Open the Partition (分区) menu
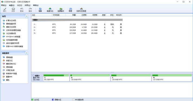This screenshot has width=193, height=101. pyautogui.click(x=19, y=5)
